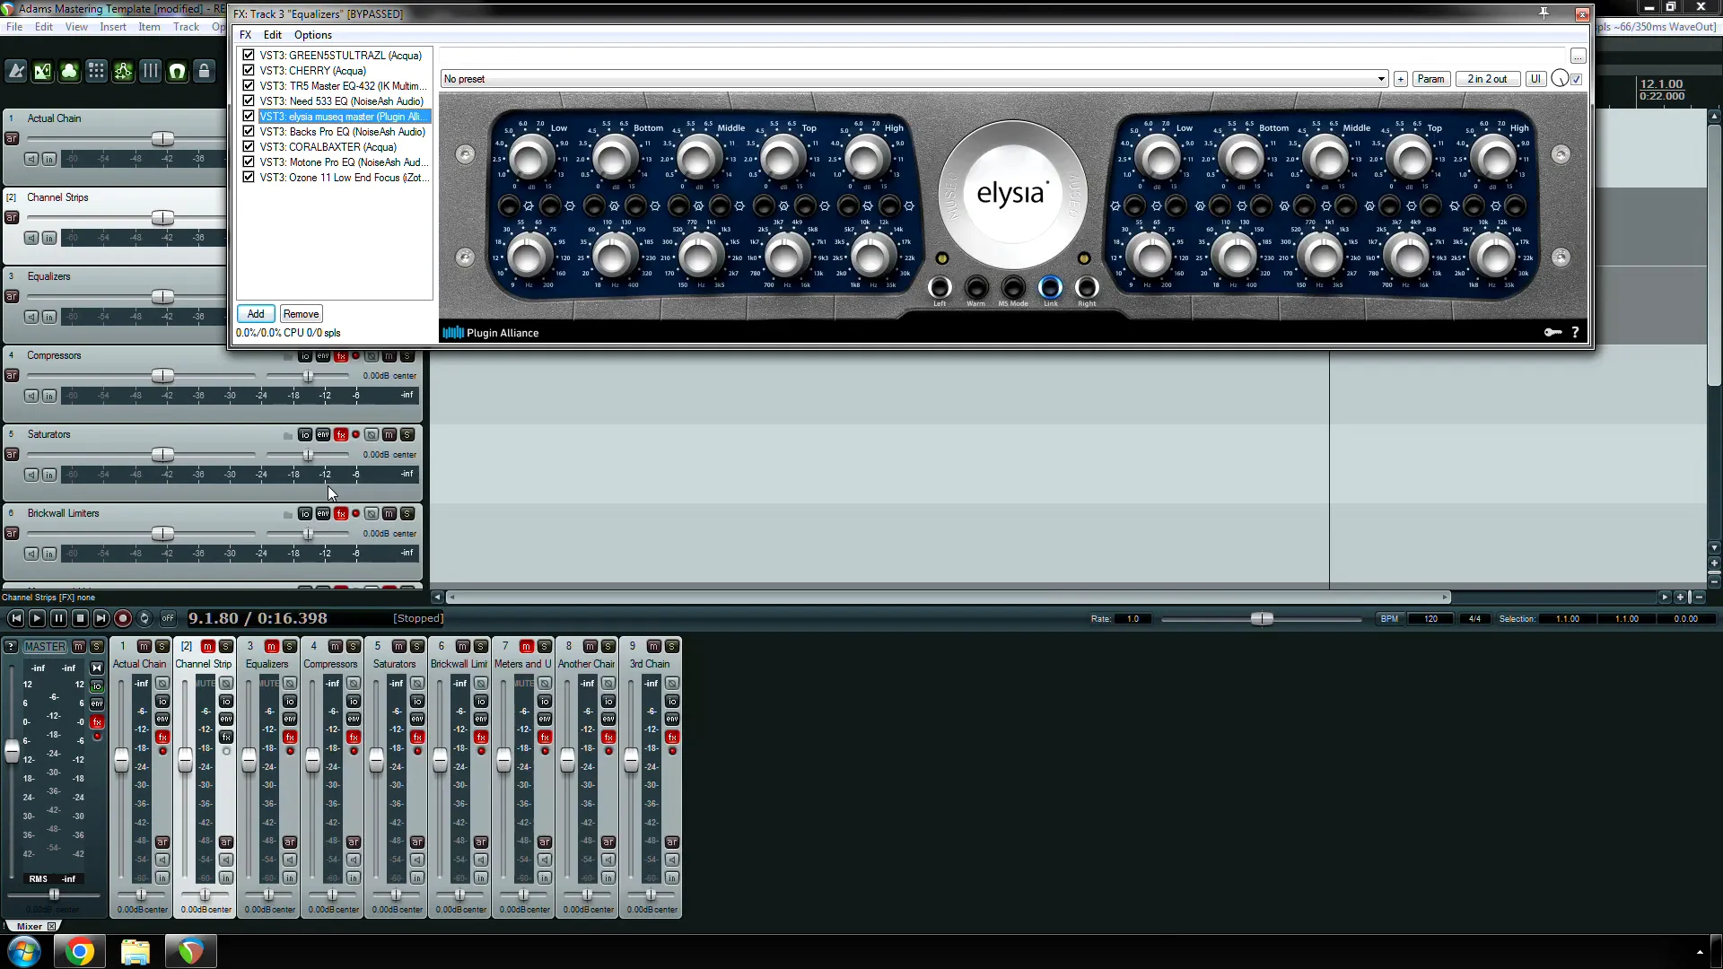Open io routing on mixer channel 9 3rd Chain
This screenshot has width=1723, height=969.
coord(672,702)
